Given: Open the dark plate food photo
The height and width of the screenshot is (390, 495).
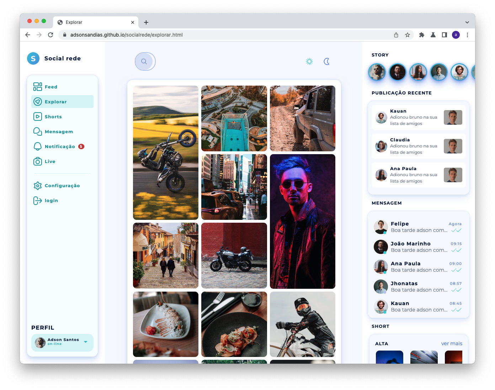Looking at the screenshot, I should 234,324.
